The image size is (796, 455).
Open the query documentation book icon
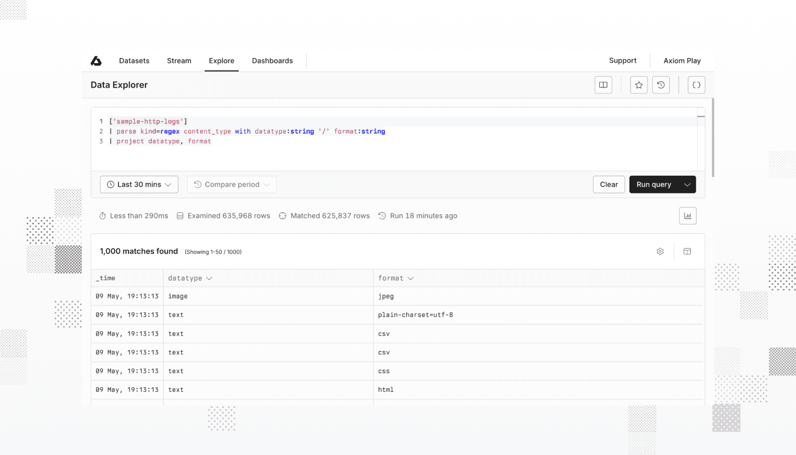click(603, 84)
